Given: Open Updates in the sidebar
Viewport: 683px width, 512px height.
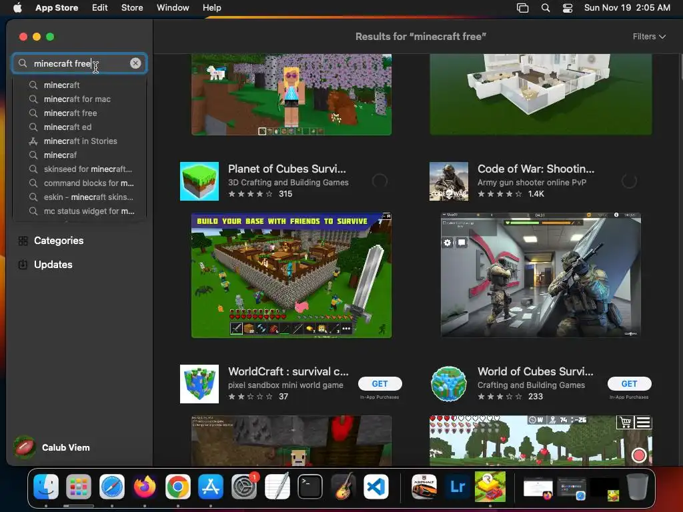Looking at the screenshot, I should click(x=53, y=264).
